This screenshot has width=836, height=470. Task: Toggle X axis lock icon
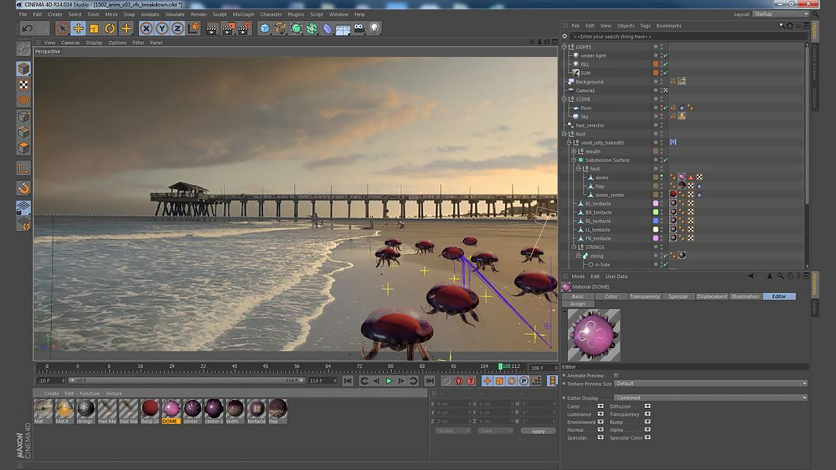click(146, 29)
